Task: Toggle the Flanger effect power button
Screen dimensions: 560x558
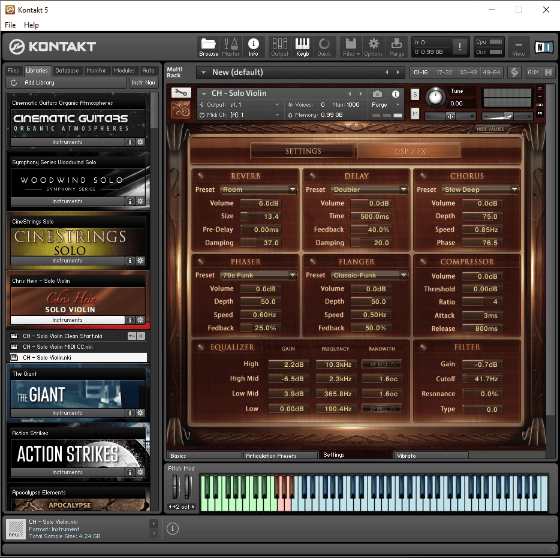Action: pyautogui.click(x=312, y=261)
